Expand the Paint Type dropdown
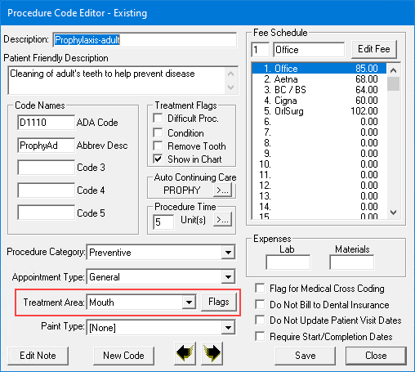Image resolution: width=415 pixels, height=372 pixels. click(x=228, y=327)
